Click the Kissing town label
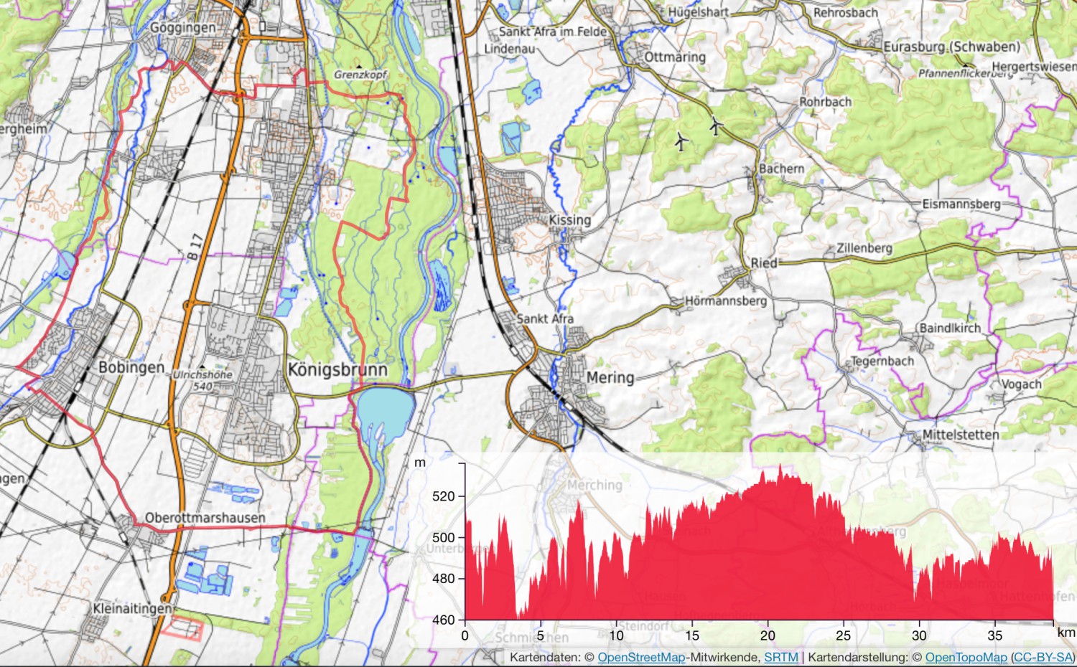This screenshot has height=667, width=1077. pyautogui.click(x=569, y=219)
